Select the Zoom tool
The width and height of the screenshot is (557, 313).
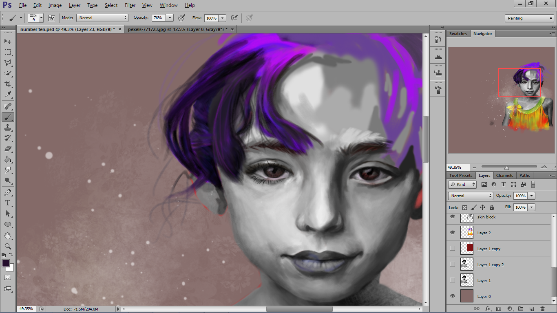[8, 247]
